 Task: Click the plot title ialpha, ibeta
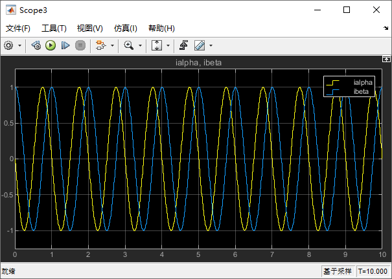pos(198,62)
